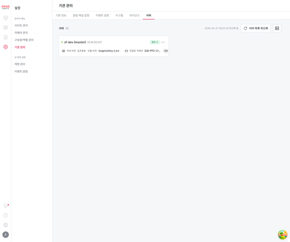Click the 기관 관리 page title

coord(66,6)
